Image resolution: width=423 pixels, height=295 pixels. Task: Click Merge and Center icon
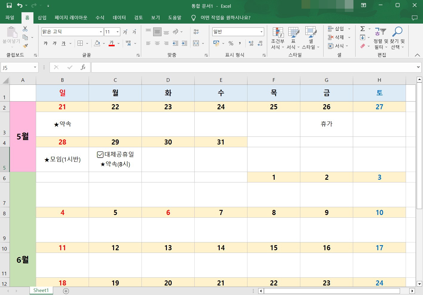pyautogui.click(x=196, y=43)
